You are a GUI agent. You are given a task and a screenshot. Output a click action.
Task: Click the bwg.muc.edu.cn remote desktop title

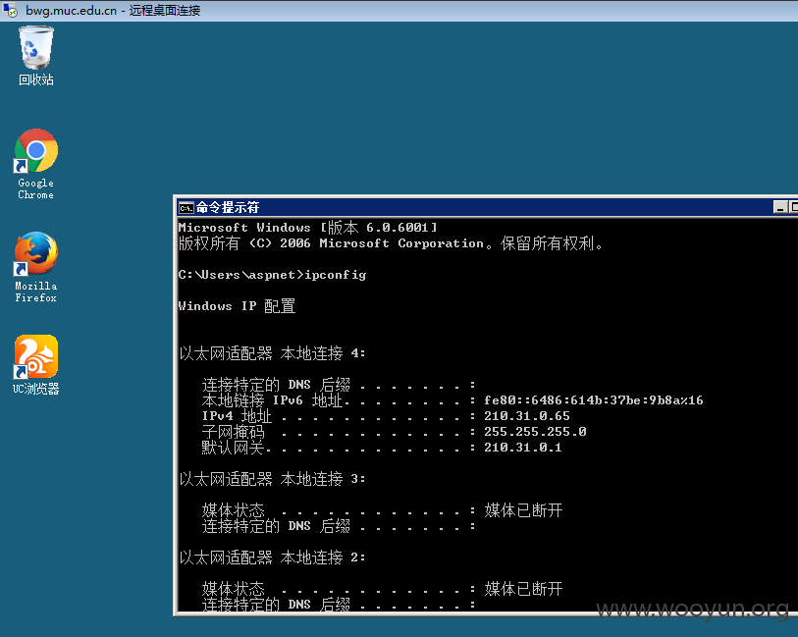point(113,10)
